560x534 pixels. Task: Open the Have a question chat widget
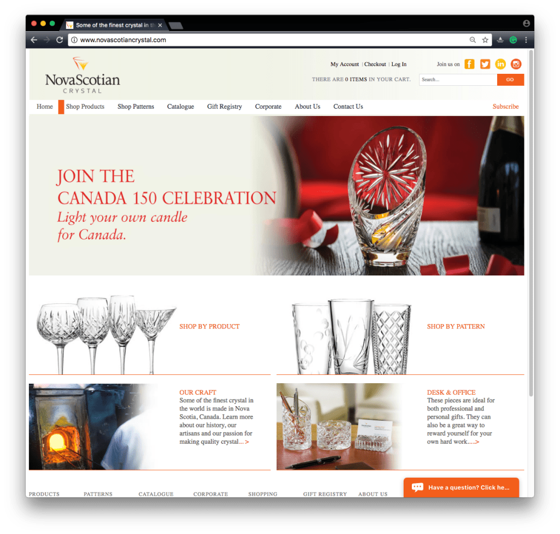461,487
